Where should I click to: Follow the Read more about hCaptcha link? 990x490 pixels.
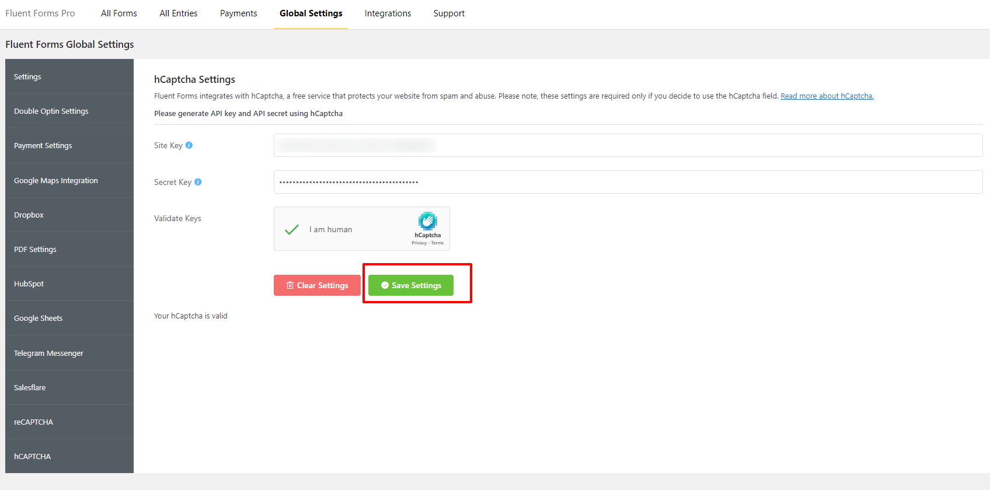[827, 96]
